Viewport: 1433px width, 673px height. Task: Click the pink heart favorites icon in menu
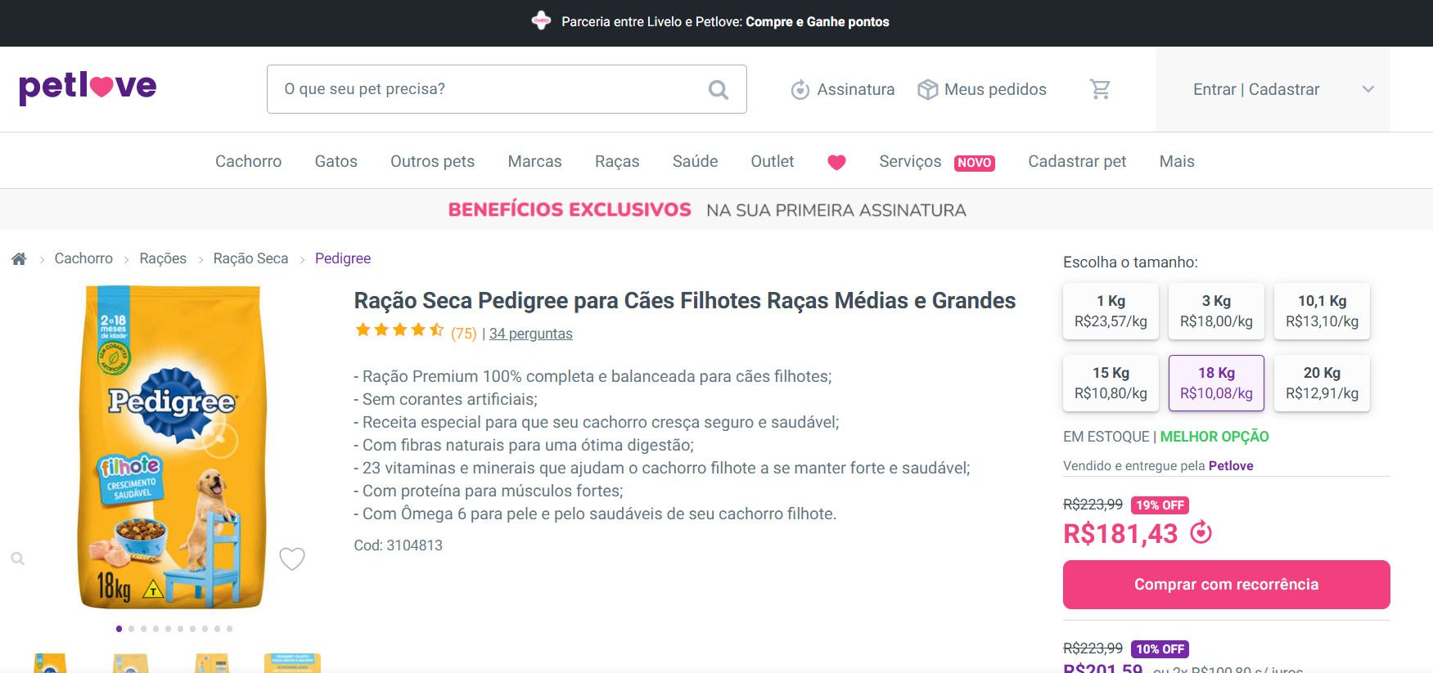tap(836, 162)
